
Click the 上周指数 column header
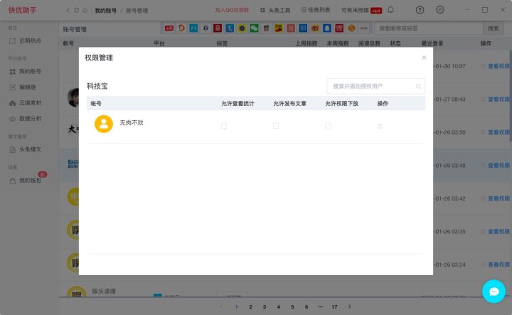pyautogui.click(x=306, y=43)
